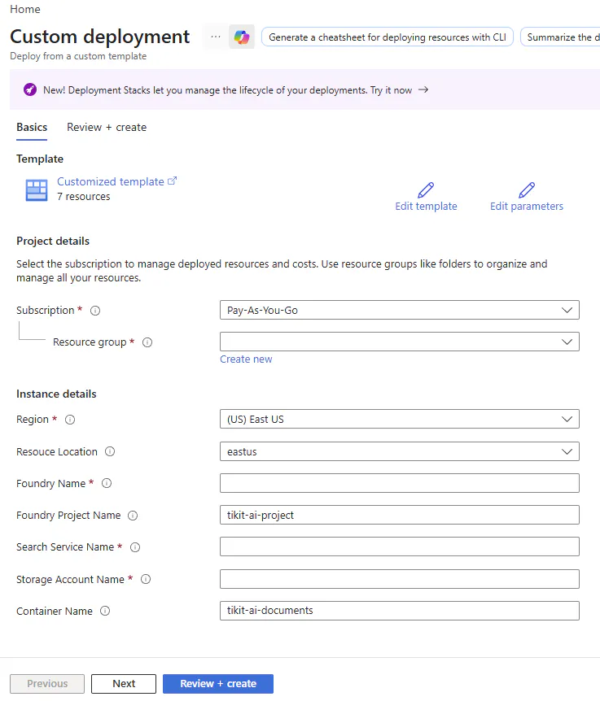Viewport: 600px width, 701px height.
Task: Click the arrow after 'Try it now'
Action: point(423,89)
